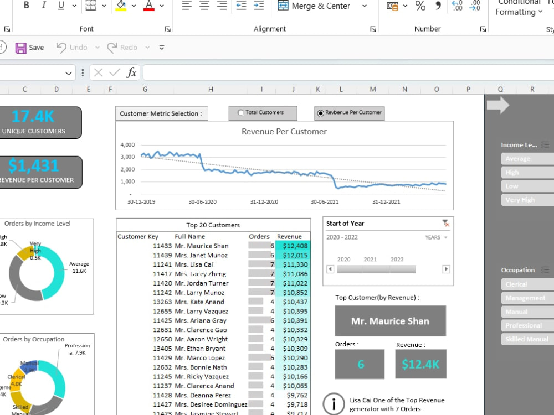Screen dimensions: 554x415
Task: Clear Start of Year timeline filter
Action: (x=445, y=223)
